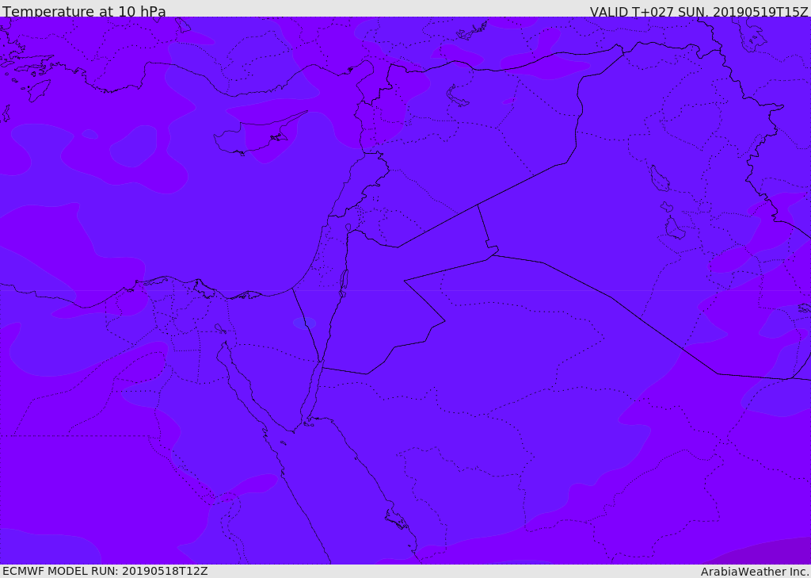This screenshot has width=811, height=578.
Task: Click the 'ArabiaWeather Inc' credit text
Action: coord(754,572)
